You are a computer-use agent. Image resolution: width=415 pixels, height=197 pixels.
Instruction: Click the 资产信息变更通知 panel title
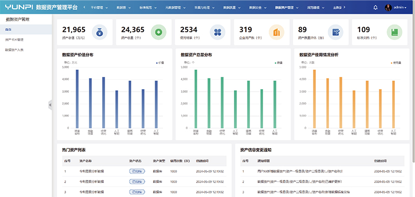(256, 150)
